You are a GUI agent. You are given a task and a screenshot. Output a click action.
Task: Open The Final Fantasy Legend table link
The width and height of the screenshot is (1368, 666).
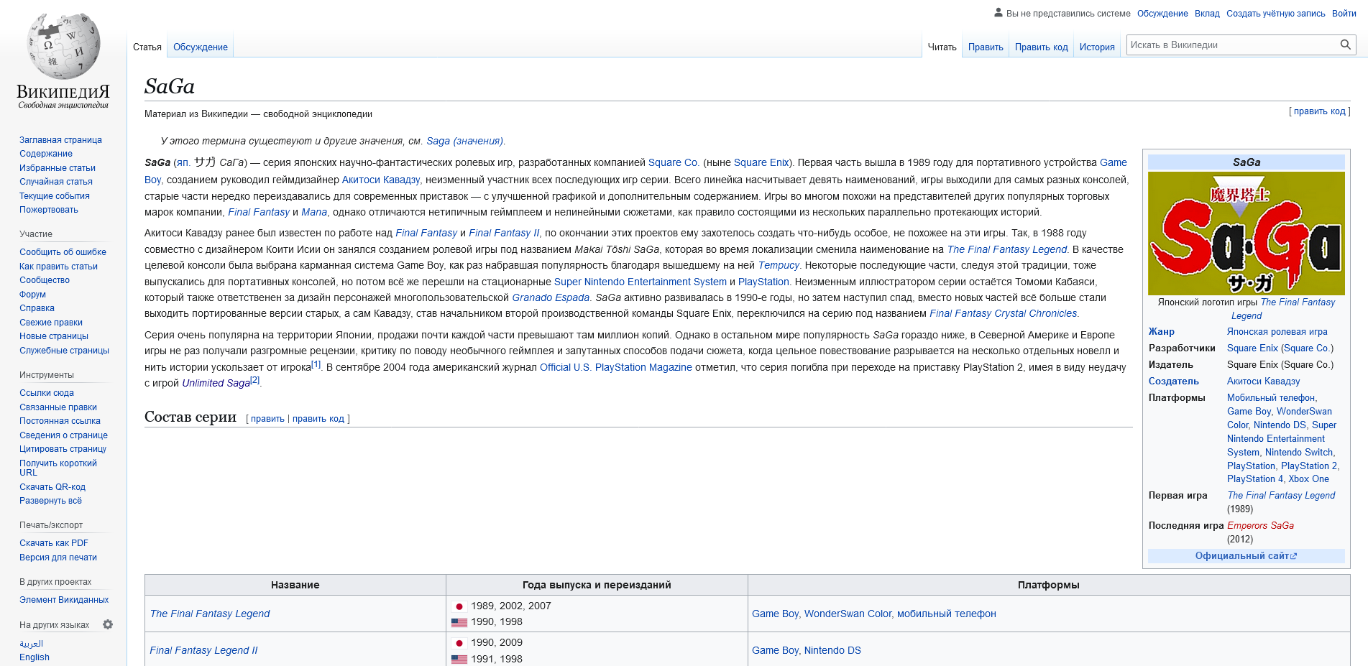(x=210, y=614)
